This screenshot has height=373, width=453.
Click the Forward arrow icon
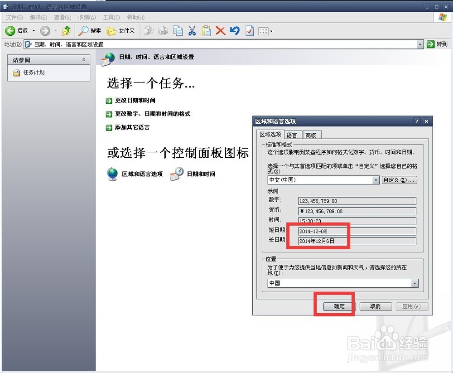click(x=45, y=31)
